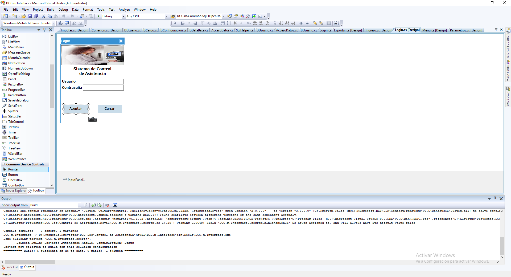Click the Usuario text field
This screenshot has width=511, height=277.
(x=103, y=82)
